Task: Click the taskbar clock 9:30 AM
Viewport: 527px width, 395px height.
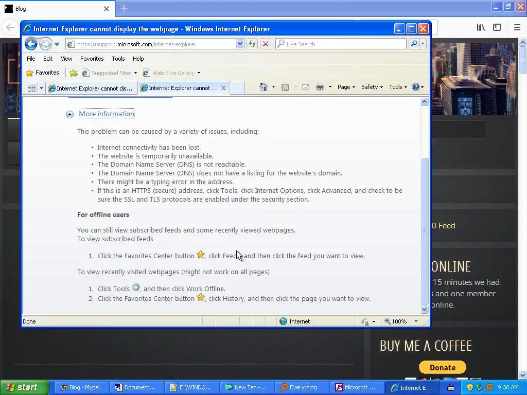Action: [x=508, y=388]
